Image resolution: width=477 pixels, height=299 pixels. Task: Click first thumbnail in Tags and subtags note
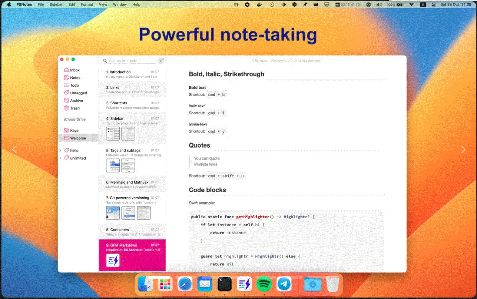[x=113, y=165]
